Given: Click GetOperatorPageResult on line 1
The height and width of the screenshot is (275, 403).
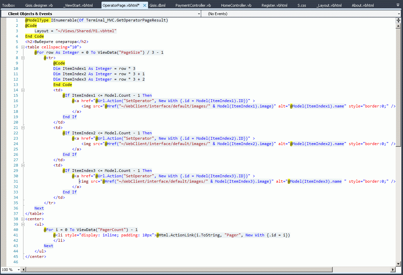Looking at the screenshot, I should tap(141, 20).
